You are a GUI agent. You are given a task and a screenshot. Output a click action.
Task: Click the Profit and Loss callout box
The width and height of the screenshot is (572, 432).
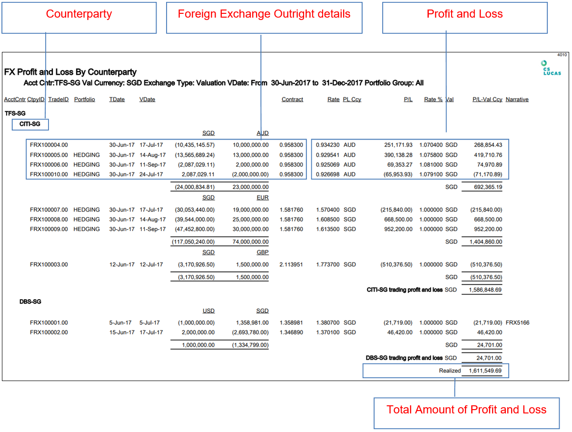(464, 18)
